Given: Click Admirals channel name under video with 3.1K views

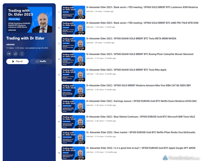Looking at the screenshot, I should point(90,137).
